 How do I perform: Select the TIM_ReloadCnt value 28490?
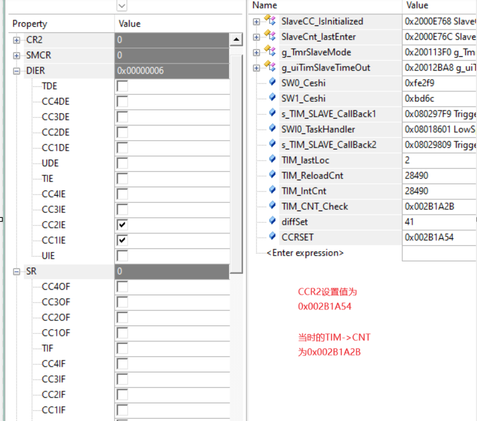click(417, 176)
